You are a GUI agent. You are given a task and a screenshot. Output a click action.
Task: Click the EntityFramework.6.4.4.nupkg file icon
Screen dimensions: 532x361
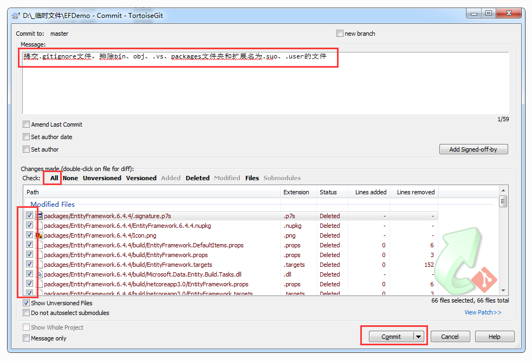[39, 226]
